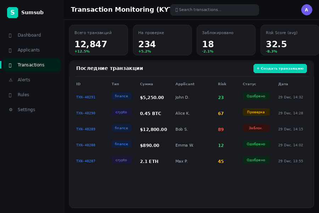Viewport: 319px width, 213px height.
Task: Open the Dashboard menu item
Action: pos(29,35)
